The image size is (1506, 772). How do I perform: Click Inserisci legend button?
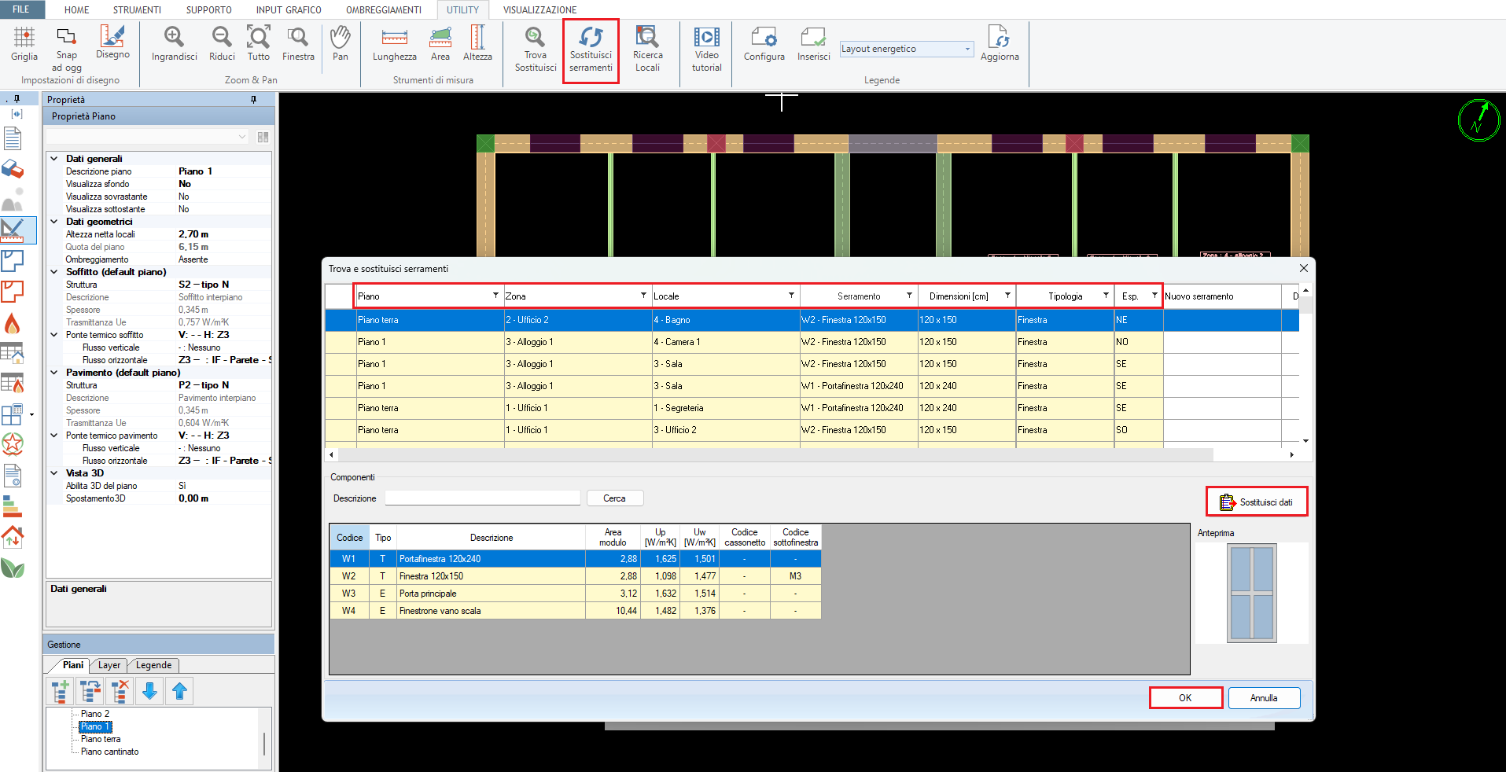pos(813,44)
